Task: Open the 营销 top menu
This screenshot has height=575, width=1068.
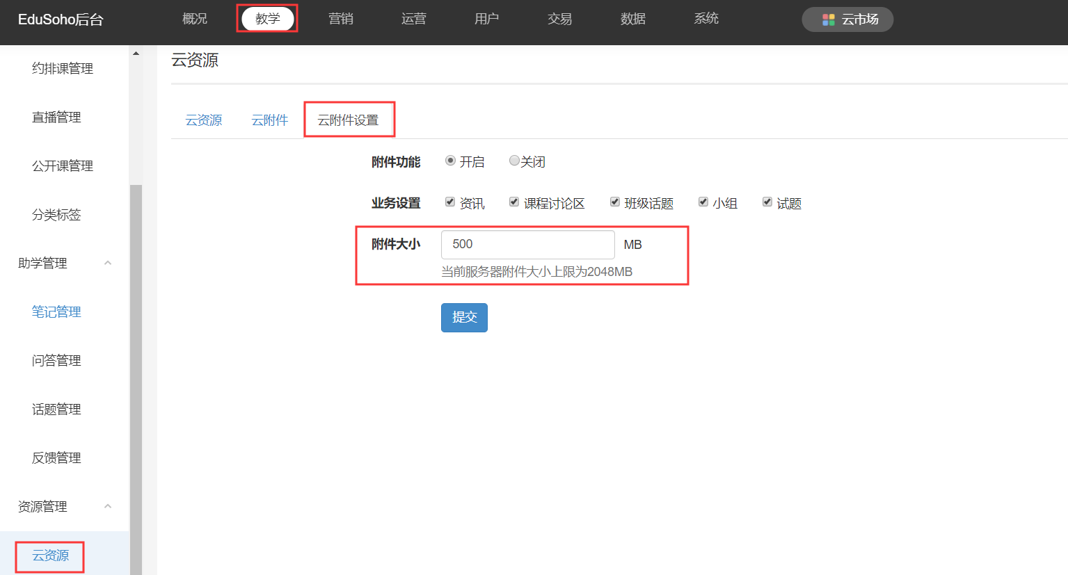Action: pos(341,19)
